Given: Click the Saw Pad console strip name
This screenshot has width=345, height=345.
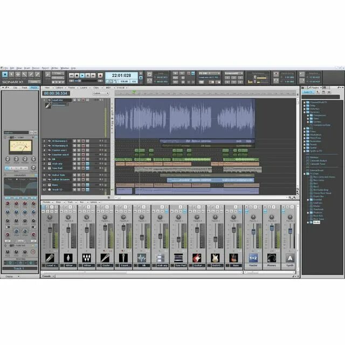Looking at the screenshot, I should tap(181, 266).
